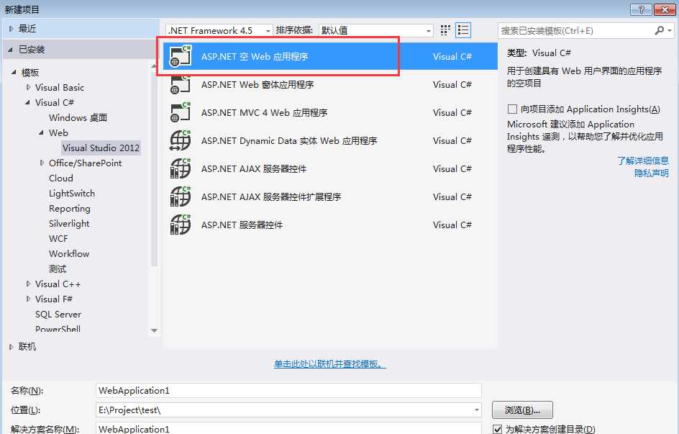
Task: Collapse the Web tree node
Action: click(42, 132)
